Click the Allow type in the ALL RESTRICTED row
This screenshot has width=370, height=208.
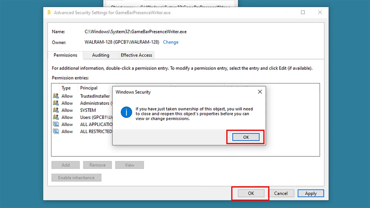[67, 131]
